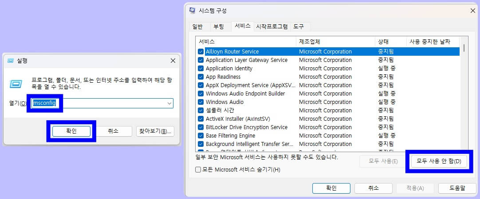This screenshot has height=199, width=480.
Task: Open the Run dialog command dropdown arrow
Action: 169,103
